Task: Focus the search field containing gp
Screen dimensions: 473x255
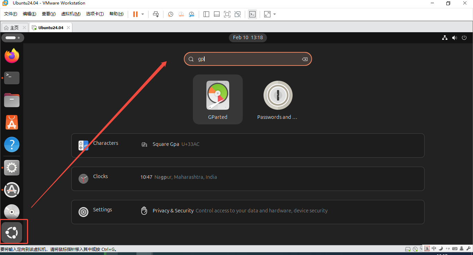Action: [x=248, y=59]
